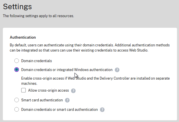Screen dimensions: 179x122
Task: Click the Authentication section heading
Action: click(23, 37)
